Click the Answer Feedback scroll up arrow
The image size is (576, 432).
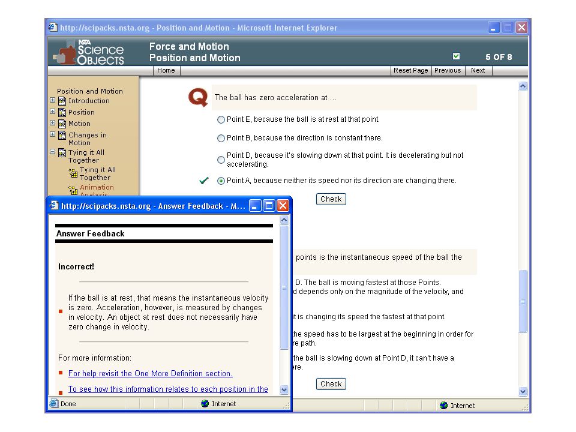pos(284,220)
